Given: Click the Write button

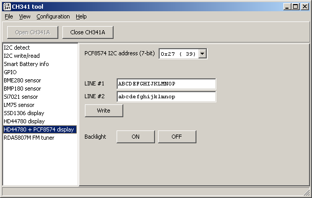Looking at the screenshot, I should (104, 111).
